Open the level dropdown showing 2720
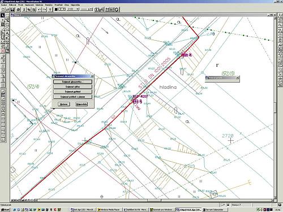 pos(73,9)
